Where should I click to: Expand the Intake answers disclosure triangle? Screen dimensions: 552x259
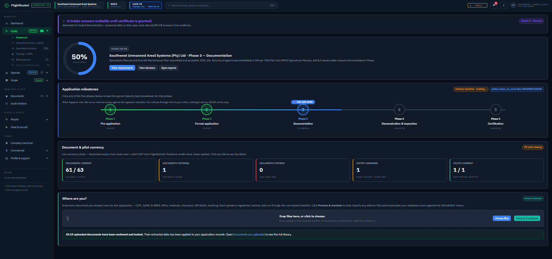[64, 21]
